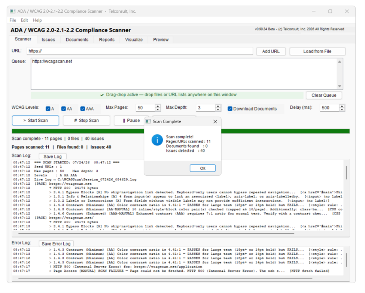
Task: Switch to the Issues tab
Action: (48, 40)
